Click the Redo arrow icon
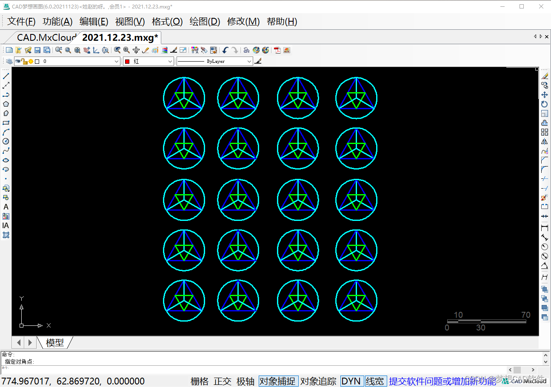 tap(234, 50)
